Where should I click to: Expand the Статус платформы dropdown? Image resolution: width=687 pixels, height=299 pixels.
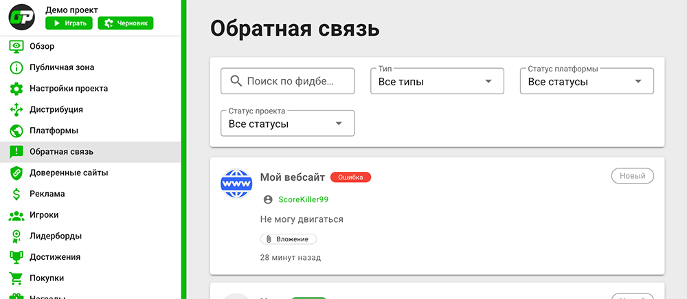click(587, 82)
